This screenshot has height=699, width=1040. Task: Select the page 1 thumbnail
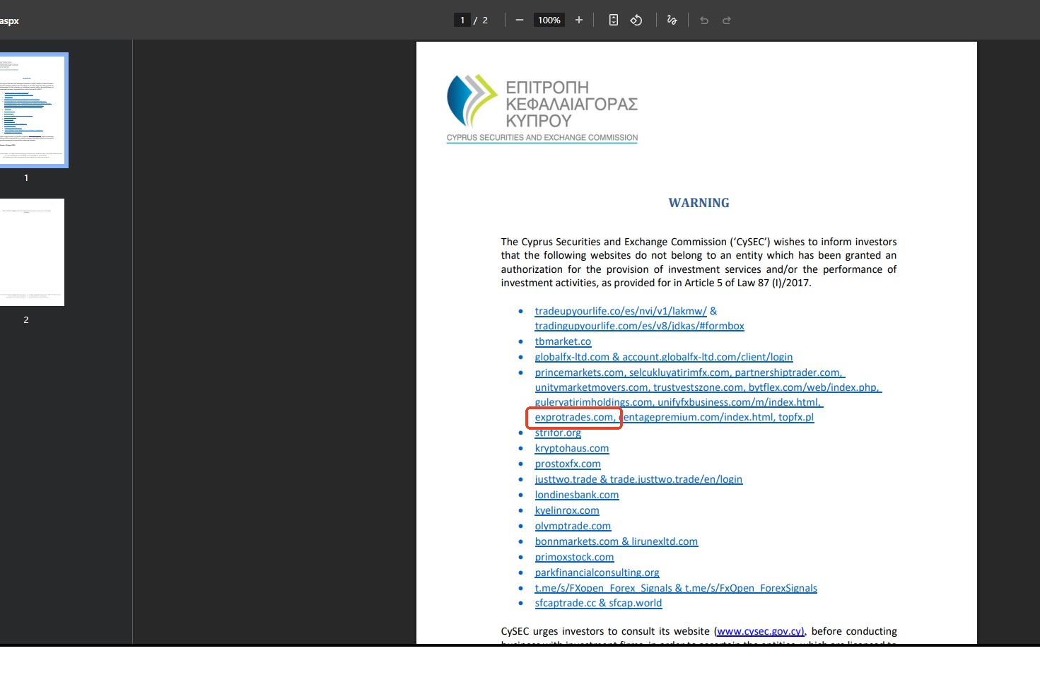click(32, 110)
